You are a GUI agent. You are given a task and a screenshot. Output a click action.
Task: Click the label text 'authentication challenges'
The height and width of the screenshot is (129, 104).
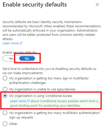(27, 83)
